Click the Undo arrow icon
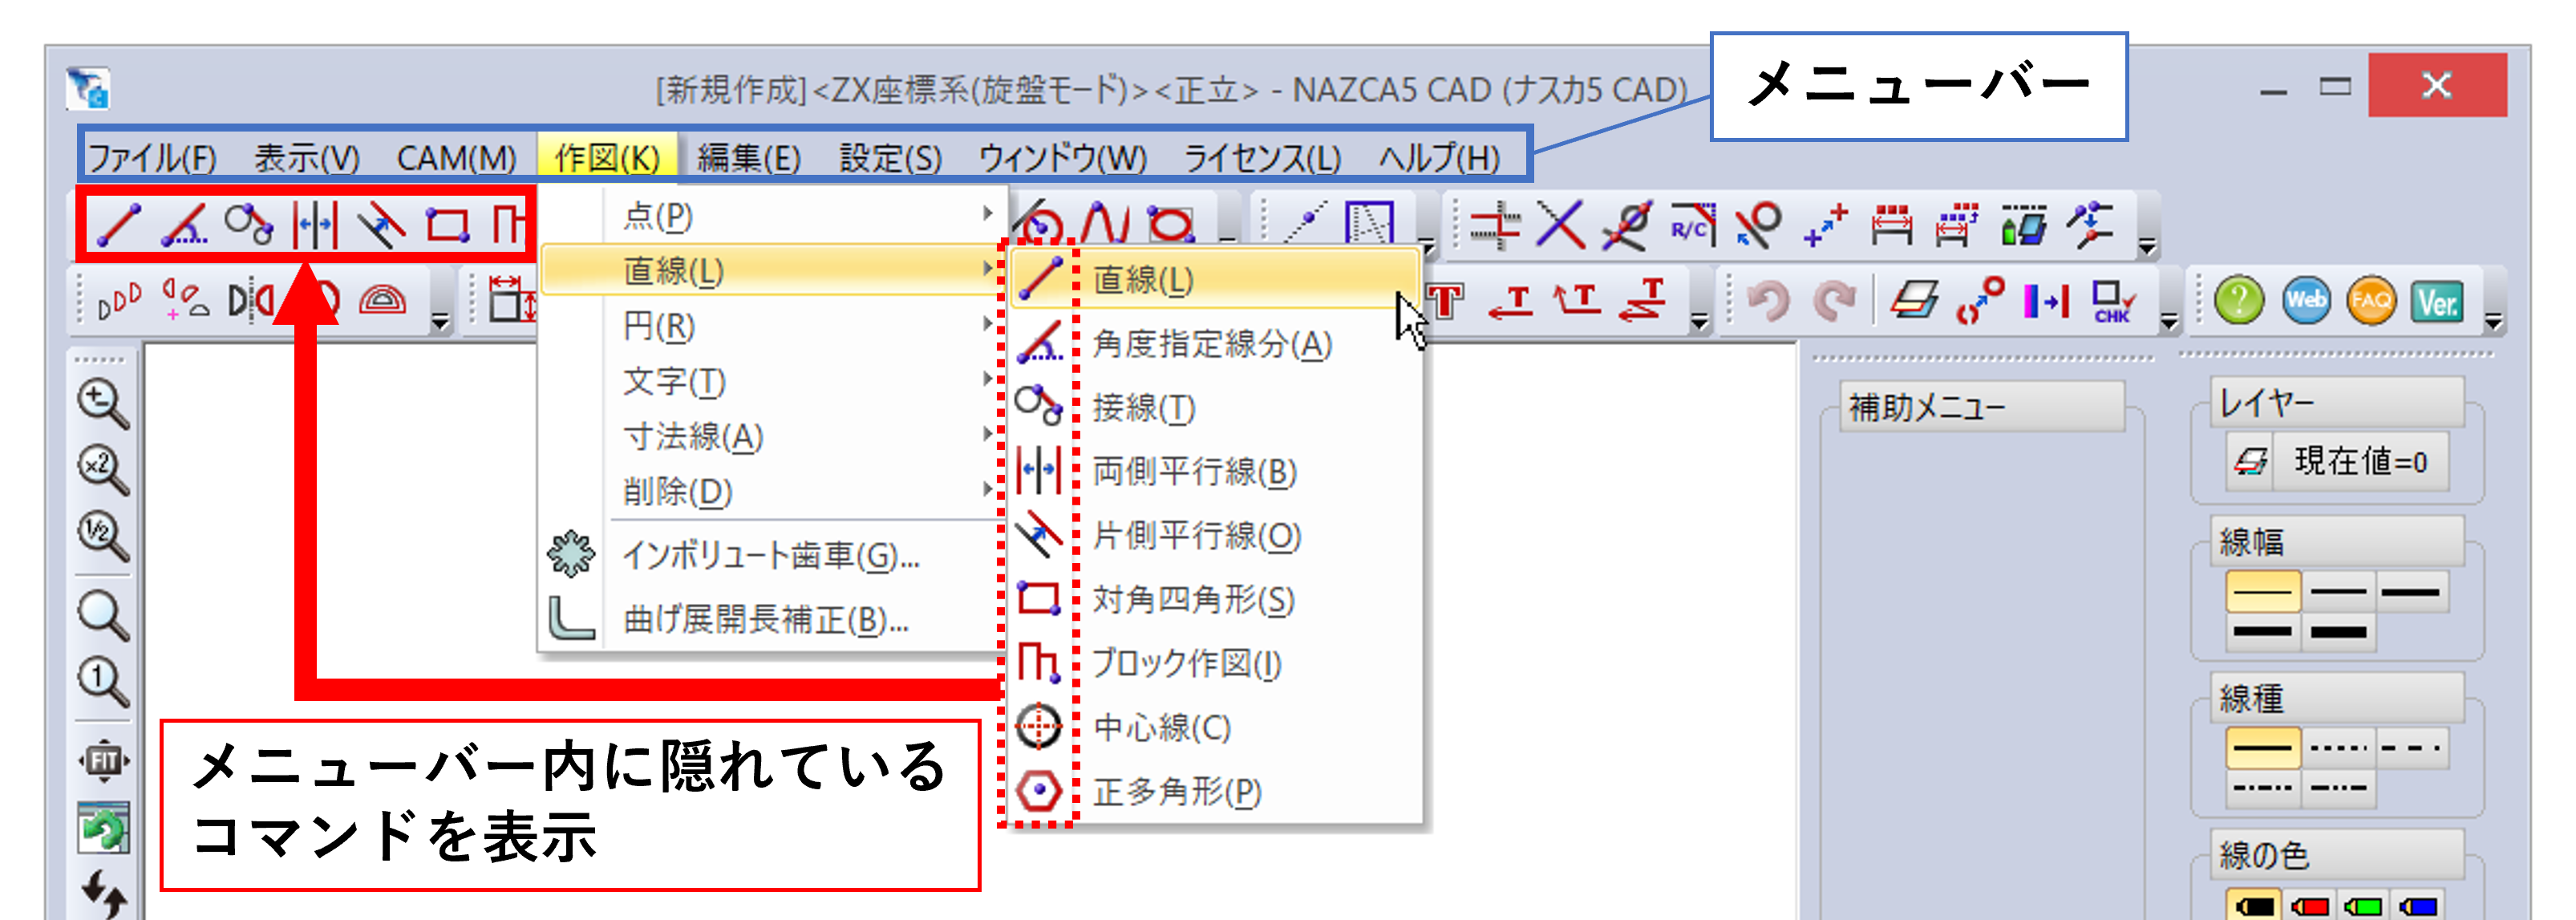Image resolution: width=2576 pixels, height=920 pixels. (1770, 300)
